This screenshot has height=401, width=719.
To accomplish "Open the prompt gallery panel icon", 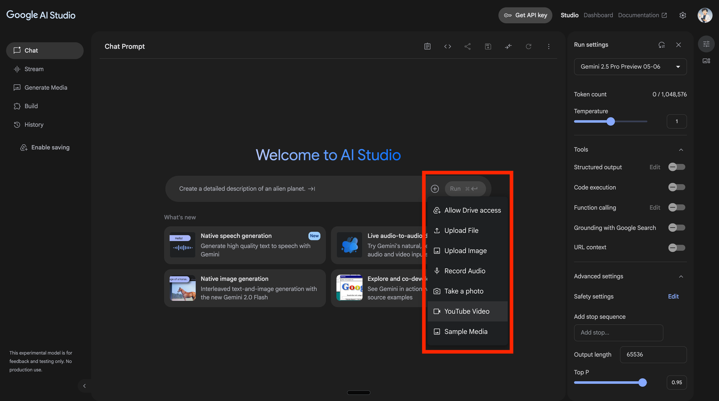I will pyautogui.click(x=706, y=61).
